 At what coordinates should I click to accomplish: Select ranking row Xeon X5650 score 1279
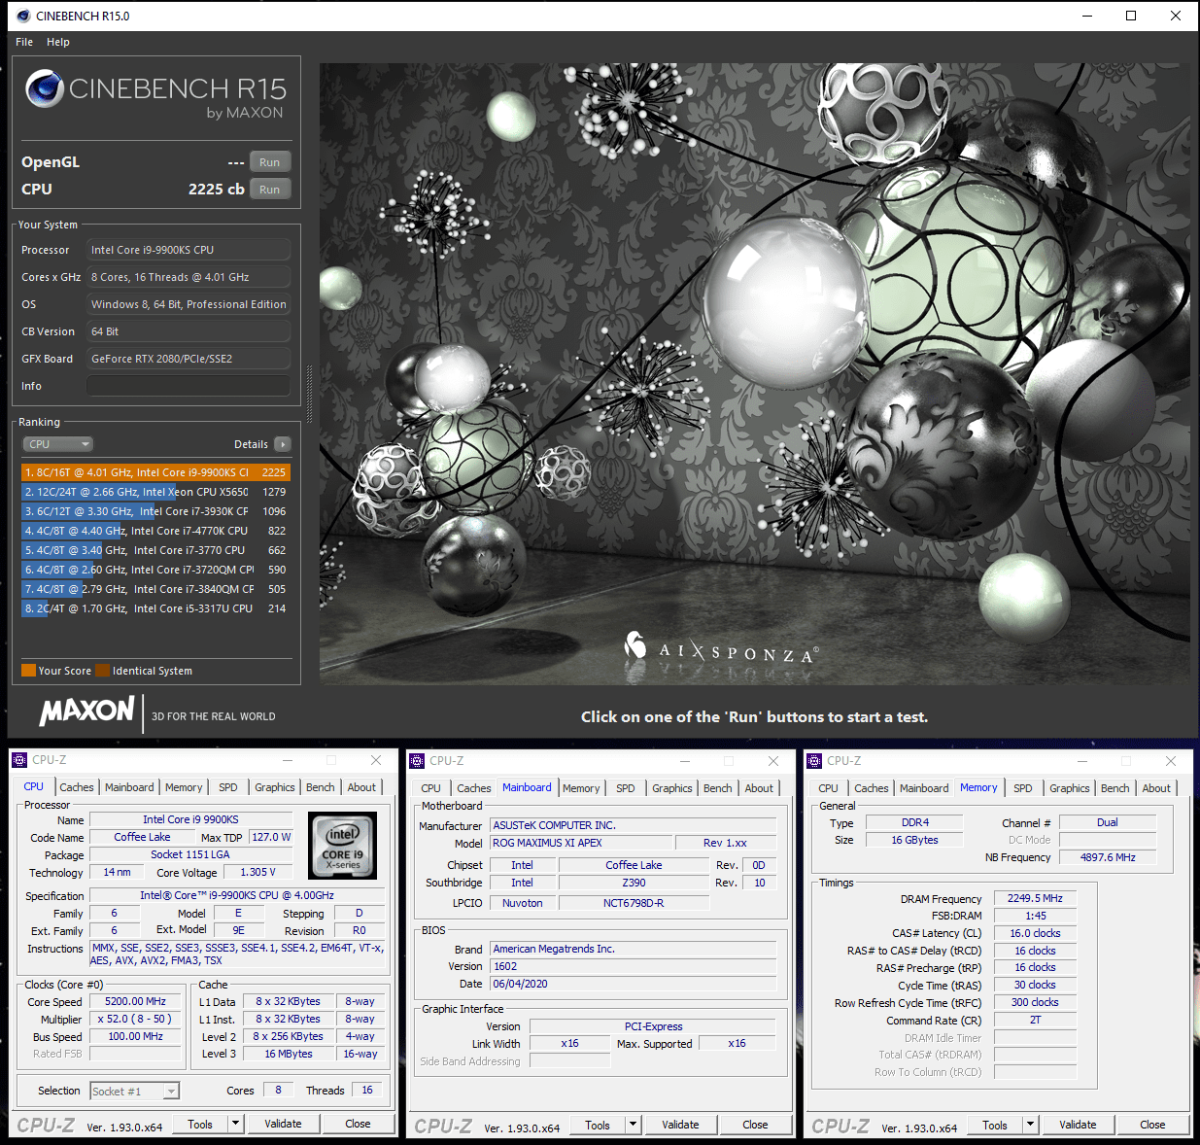coord(155,492)
